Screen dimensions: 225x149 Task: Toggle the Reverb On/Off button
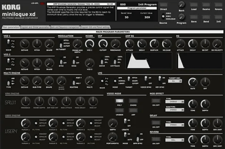[156, 139]
